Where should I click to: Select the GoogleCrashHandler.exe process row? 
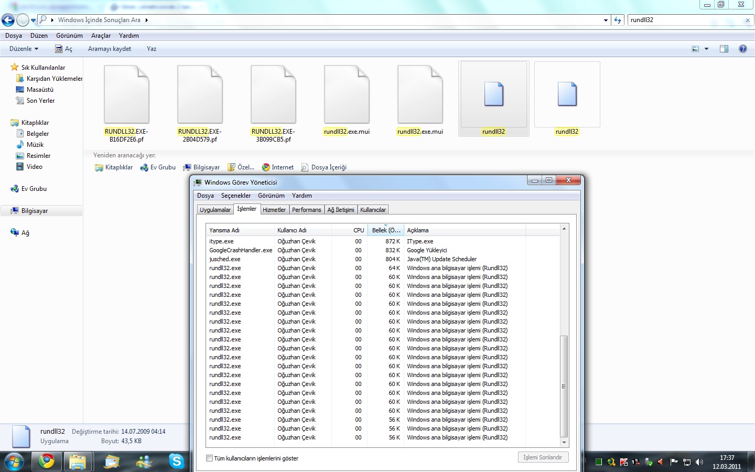pos(383,250)
